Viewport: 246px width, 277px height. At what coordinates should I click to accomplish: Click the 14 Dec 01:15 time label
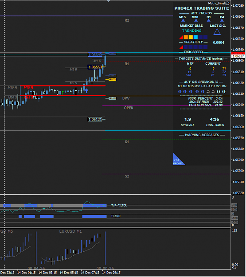(26, 273)
